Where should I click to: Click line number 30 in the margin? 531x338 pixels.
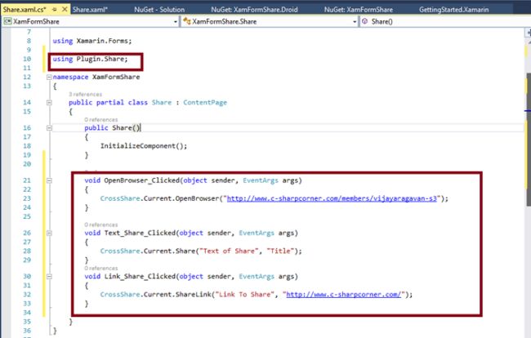27,277
